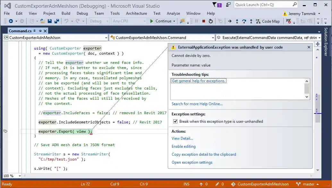The image size is (332, 188).
Task: Open the Debug menu
Action: [x=82, y=13]
